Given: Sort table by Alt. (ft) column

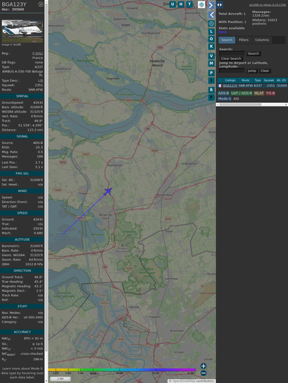Looking at the screenshot, I should [x=281, y=80].
